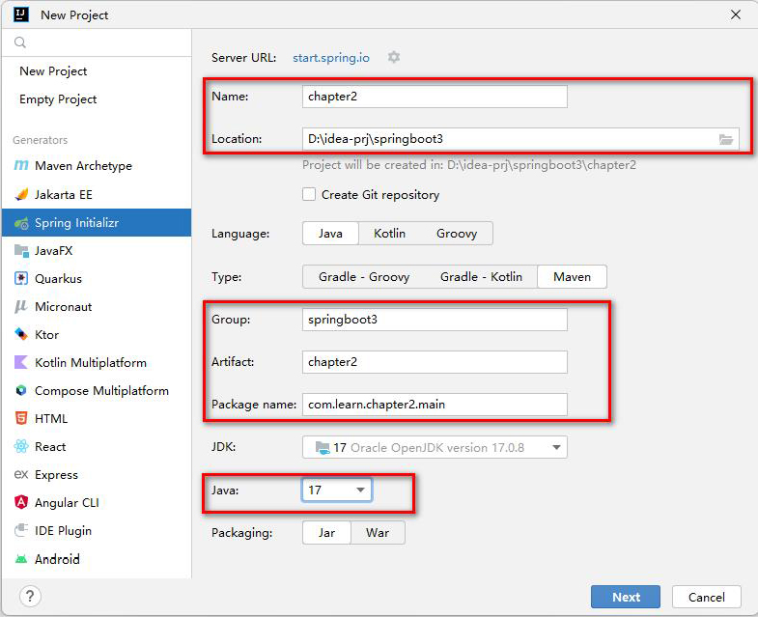The image size is (758, 617).
Task: Click the Cancel button
Action: coord(706,597)
